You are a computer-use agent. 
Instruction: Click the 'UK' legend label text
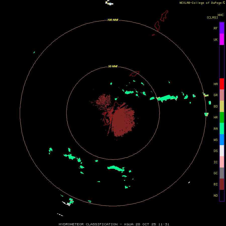(215, 39)
